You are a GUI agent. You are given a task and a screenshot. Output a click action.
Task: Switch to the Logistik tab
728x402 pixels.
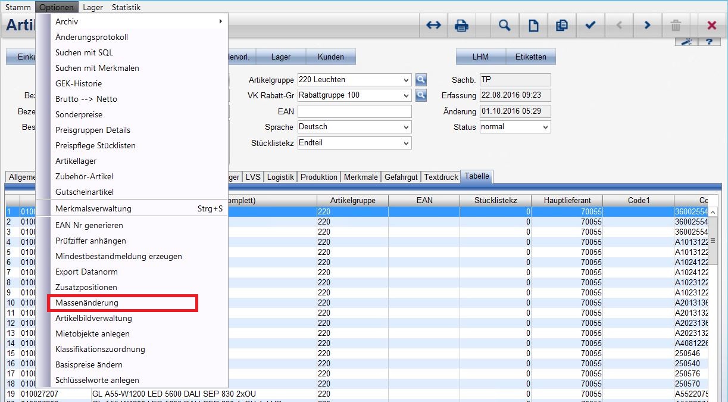tap(280, 177)
